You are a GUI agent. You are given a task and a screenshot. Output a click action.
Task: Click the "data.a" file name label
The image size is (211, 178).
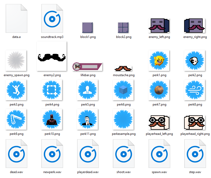coord(16,37)
